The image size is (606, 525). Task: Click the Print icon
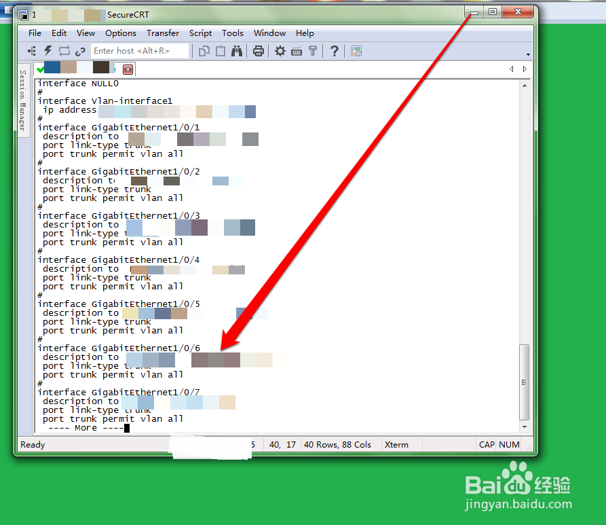tap(259, 51)
